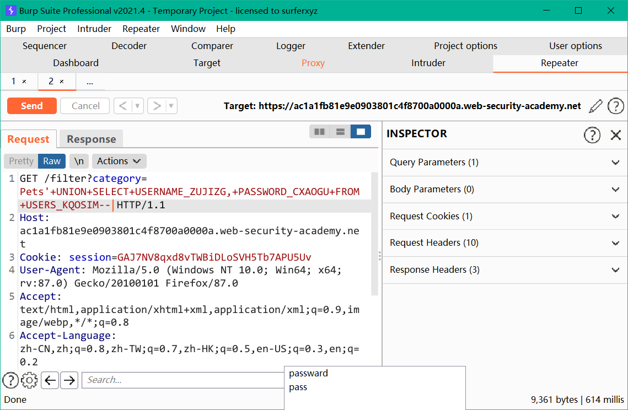Go to the Intruder tool tab
This screenshot has height=410, width=628.
click(x=428, y=63)
